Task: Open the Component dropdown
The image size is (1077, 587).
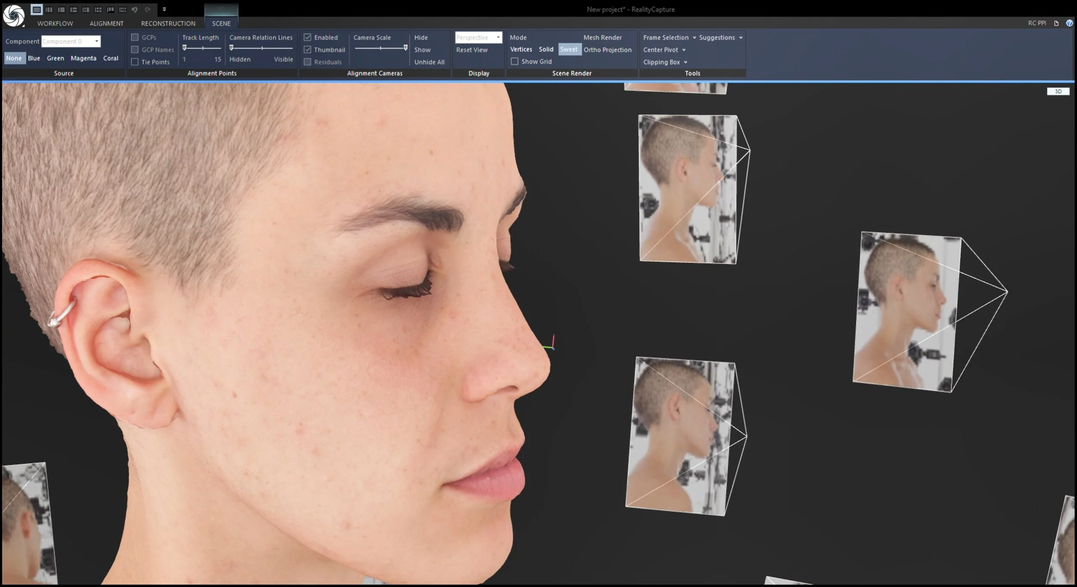Action: click(96, 41)
